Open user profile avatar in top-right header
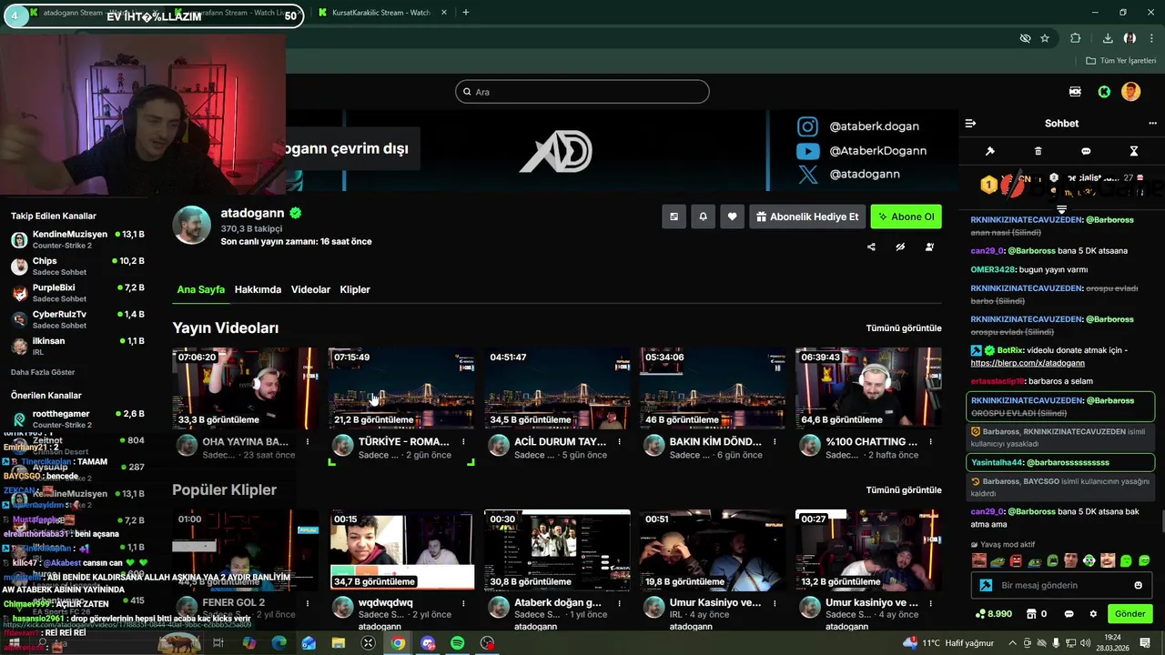The height and width of the screenshot is (655, 1165). (1131, 91)
